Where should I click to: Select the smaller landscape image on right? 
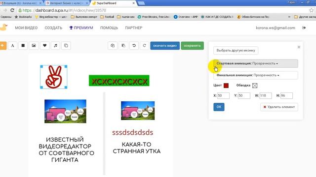click(138, 111)
